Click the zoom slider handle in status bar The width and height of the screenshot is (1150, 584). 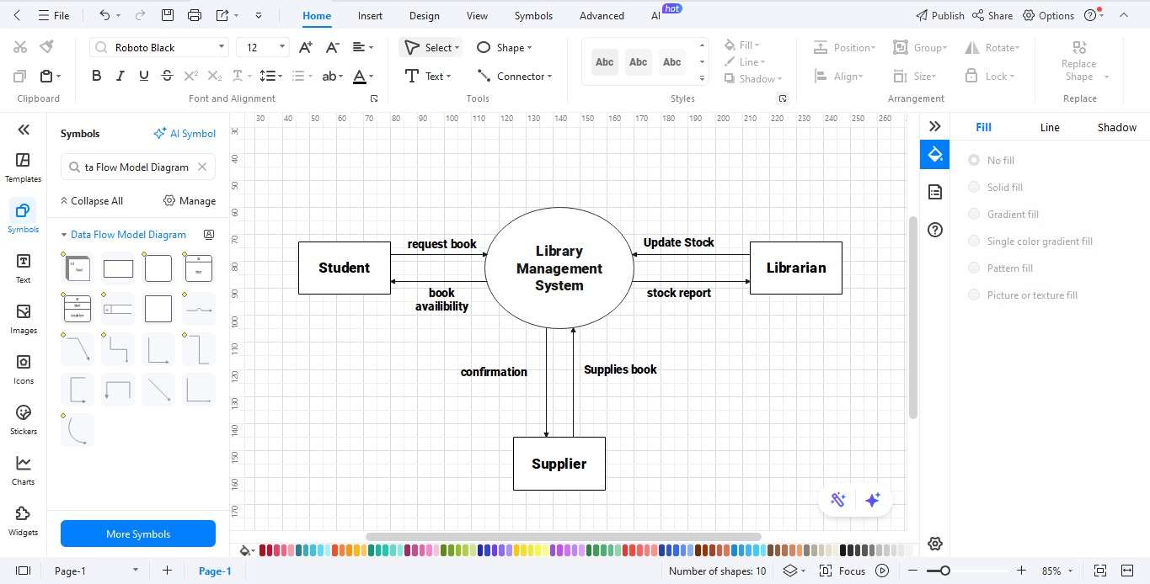pyautogui.click(x=945, y=571)
